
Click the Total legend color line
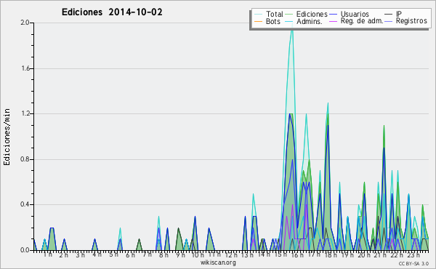click(258, 15)
